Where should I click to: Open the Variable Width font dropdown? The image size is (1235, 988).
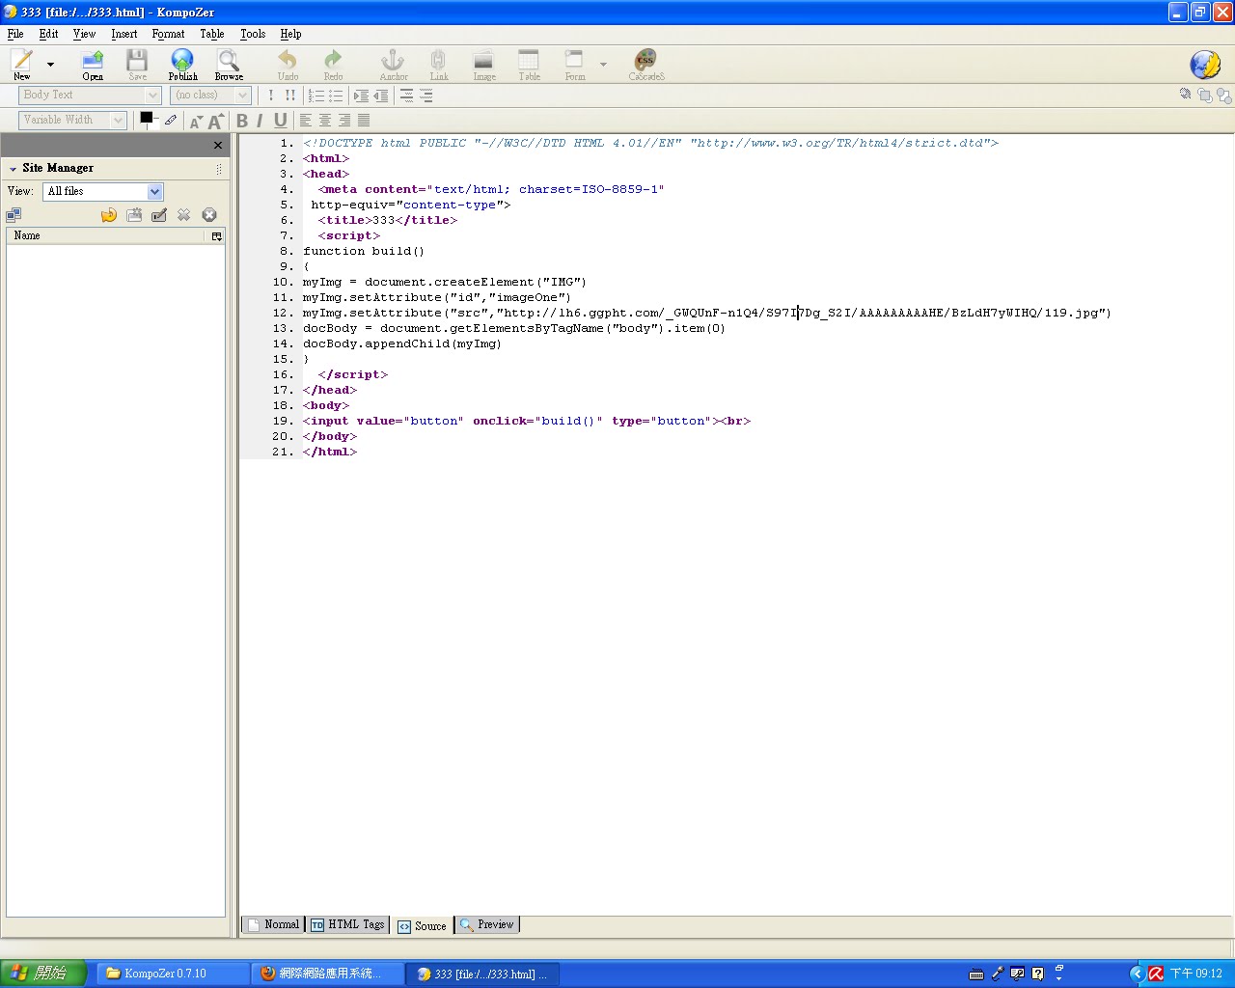pos(72,120)
